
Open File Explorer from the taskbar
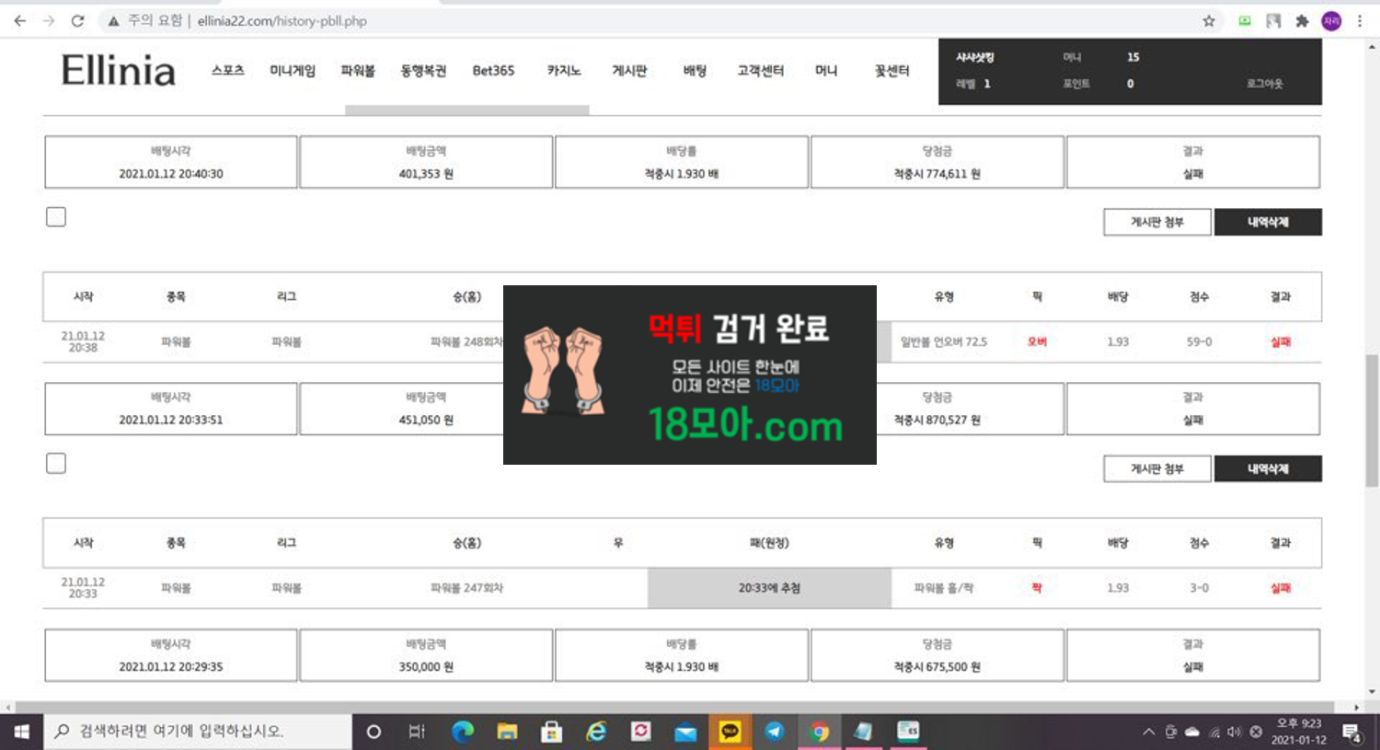pyautogui.click(x=507, y=732)
